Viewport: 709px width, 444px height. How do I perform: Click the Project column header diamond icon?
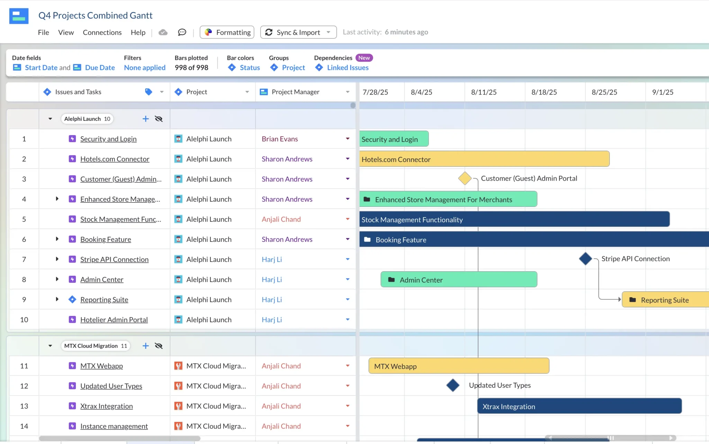point(178,92)
